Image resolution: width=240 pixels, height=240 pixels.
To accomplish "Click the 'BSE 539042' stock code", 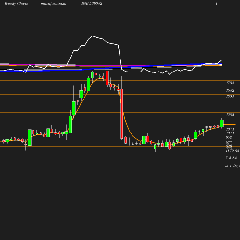I will tap(92, 3).
